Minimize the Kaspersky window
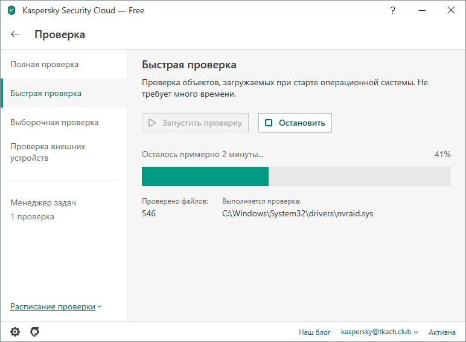 click(x=422, y=10)
